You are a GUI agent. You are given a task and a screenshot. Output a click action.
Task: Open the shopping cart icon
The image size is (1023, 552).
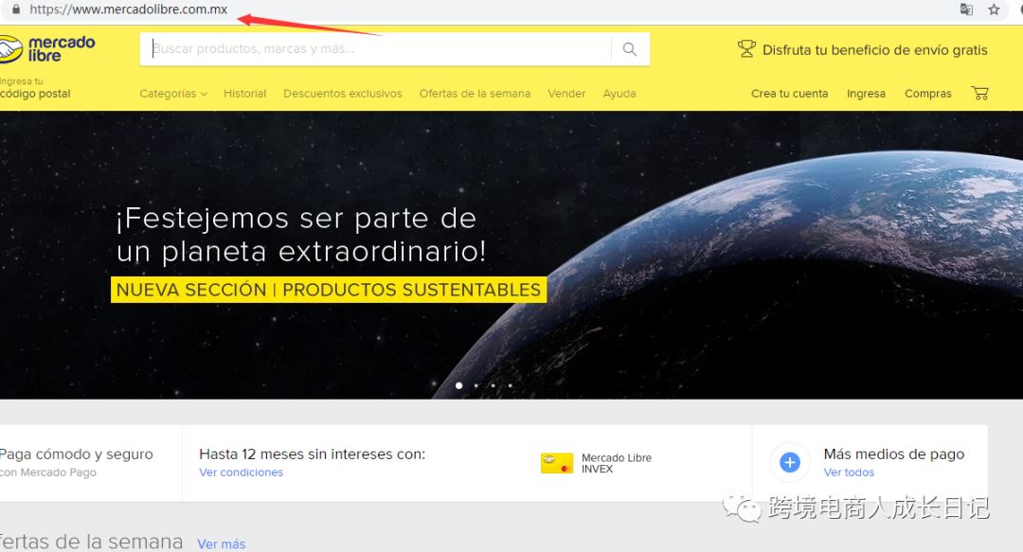click(x=980, y=94)
